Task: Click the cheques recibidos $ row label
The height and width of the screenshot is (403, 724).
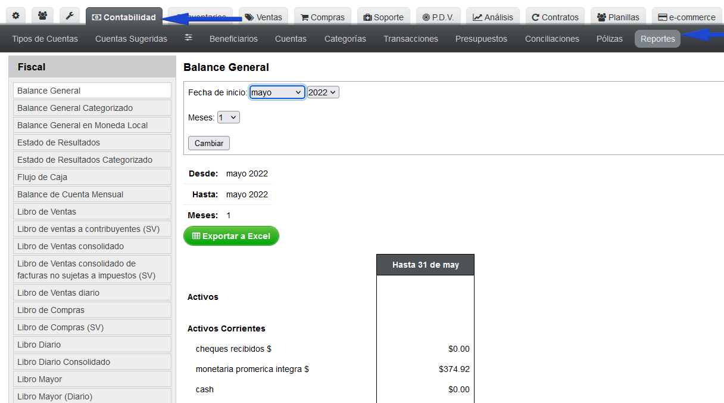Action: 233,349
